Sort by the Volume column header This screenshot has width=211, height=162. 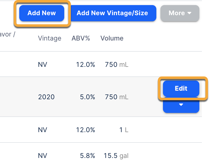(x=112, y=38)
